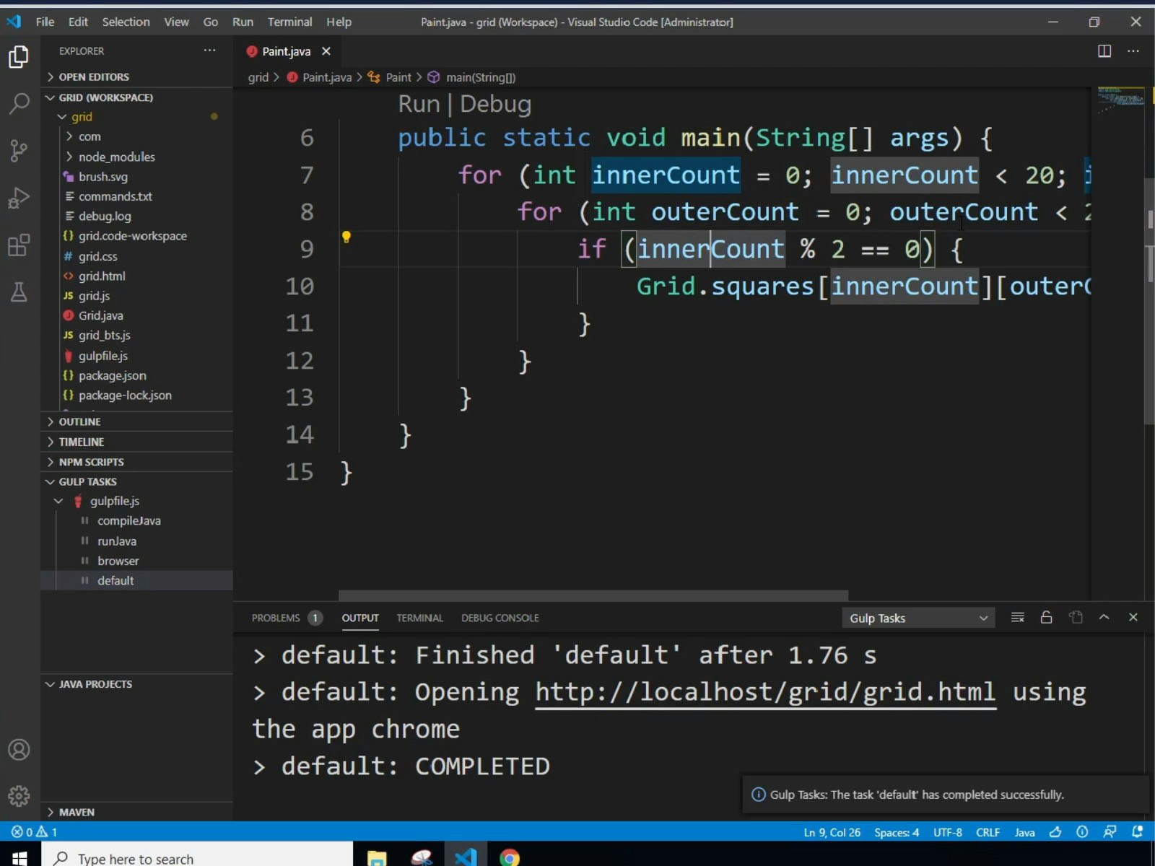Clear the Output panel content

pos(1018,617)
